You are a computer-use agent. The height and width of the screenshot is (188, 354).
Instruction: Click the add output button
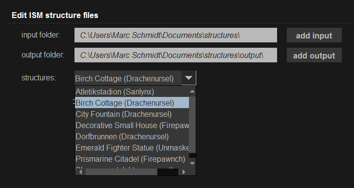[314, 55]
